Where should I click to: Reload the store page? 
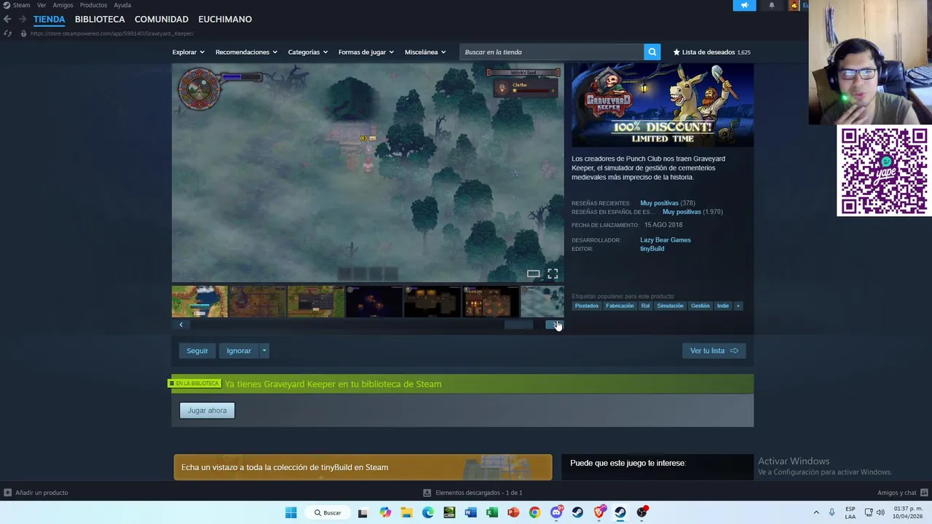tap(8, 33)
